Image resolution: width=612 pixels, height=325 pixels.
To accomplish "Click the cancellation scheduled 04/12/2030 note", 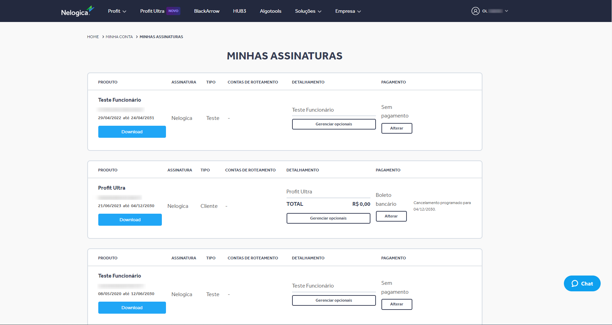I will coord(442,206).
